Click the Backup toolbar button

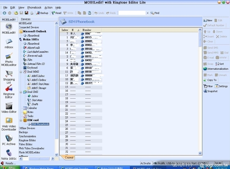coord(42,13)
